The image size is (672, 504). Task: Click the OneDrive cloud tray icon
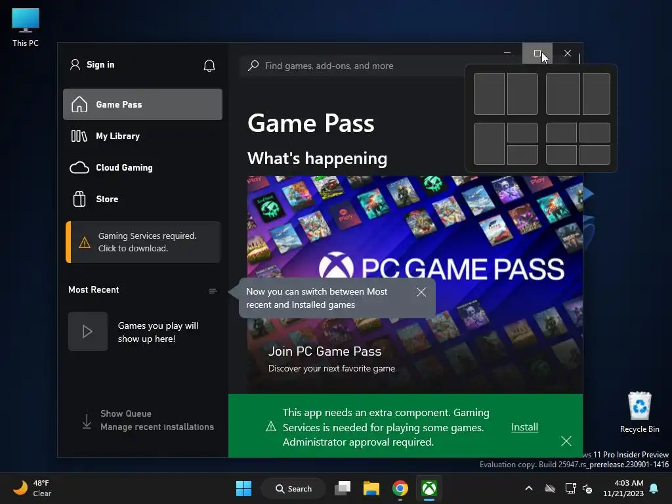coord(550,488)
